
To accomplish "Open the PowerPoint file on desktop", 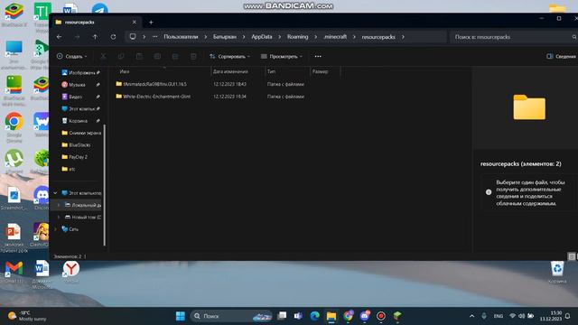I will (14, 237).
